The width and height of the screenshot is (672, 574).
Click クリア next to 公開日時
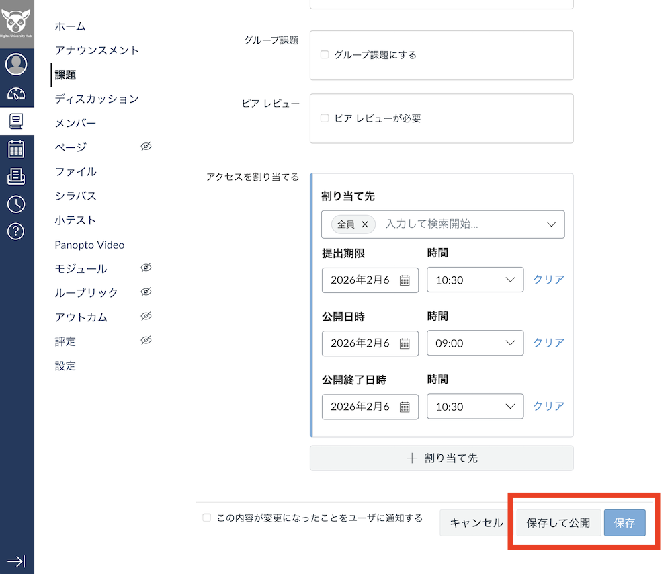click(548, 343)
